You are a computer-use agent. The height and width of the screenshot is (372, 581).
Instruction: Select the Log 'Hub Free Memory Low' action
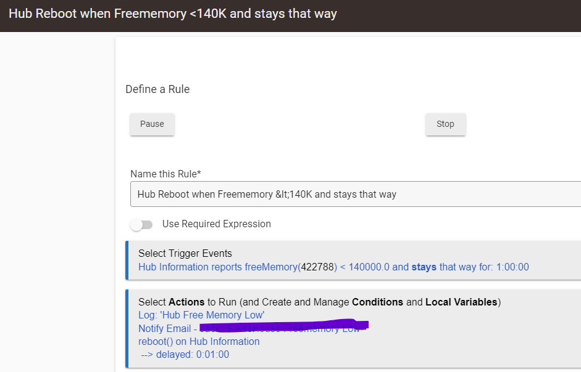(201, 315)
